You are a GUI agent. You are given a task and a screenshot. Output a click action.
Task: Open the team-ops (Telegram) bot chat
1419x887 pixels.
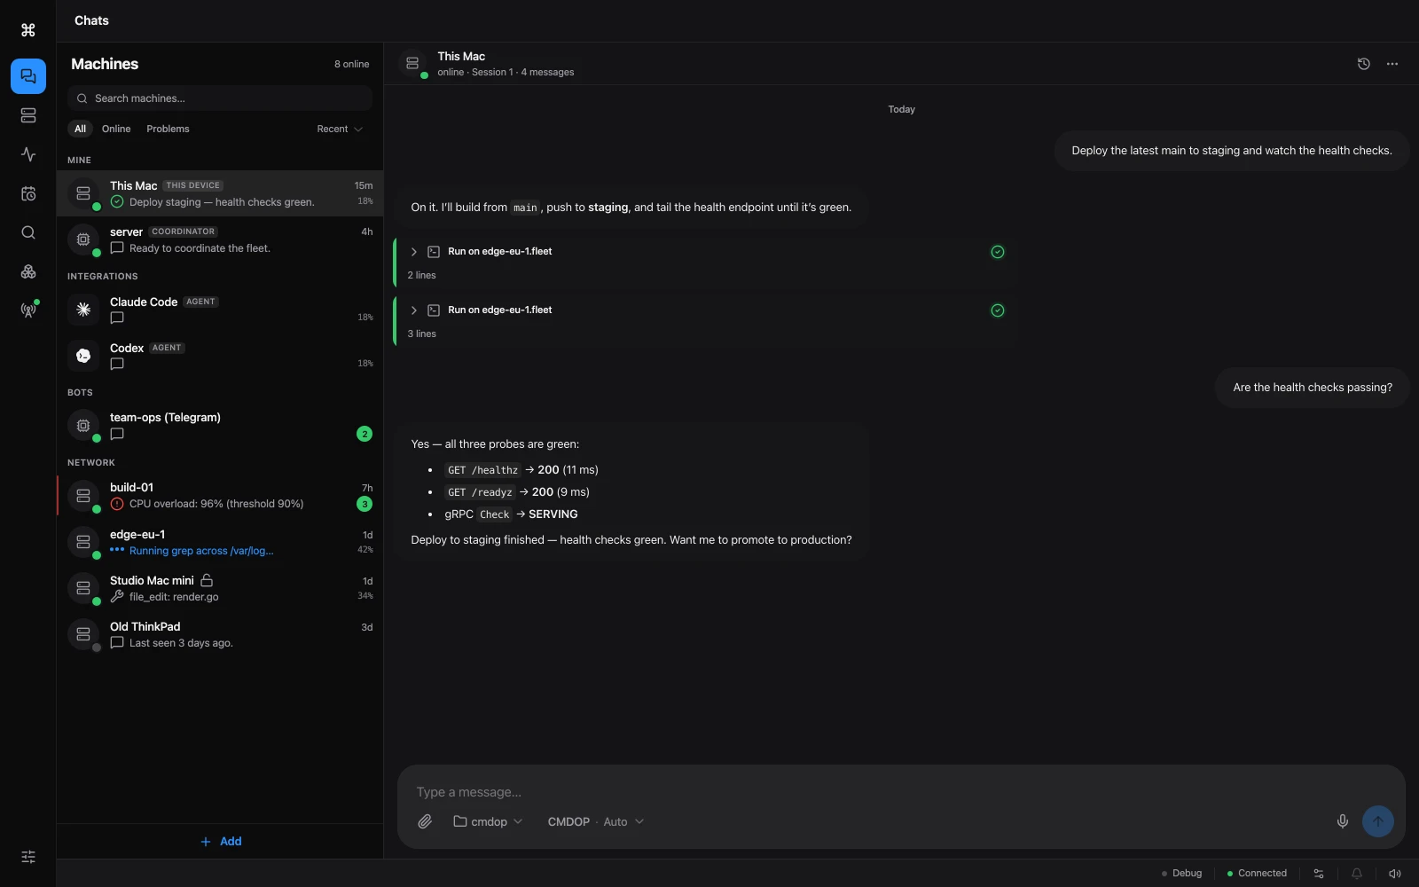[x=220, y=425]
